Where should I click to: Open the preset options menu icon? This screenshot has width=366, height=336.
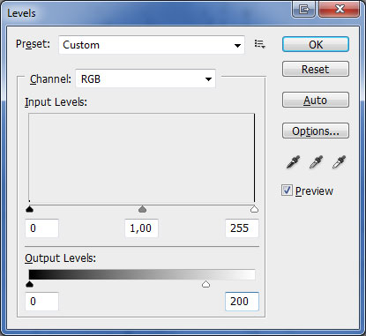[260, 44]
